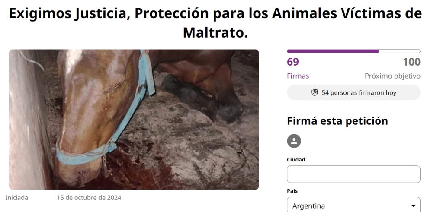Open the injured horse petition photo
The width and height of the screenshot is (443, 215).
coord(134,120)
